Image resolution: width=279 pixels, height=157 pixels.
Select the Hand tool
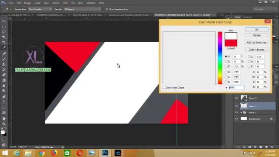coord(4,119)
